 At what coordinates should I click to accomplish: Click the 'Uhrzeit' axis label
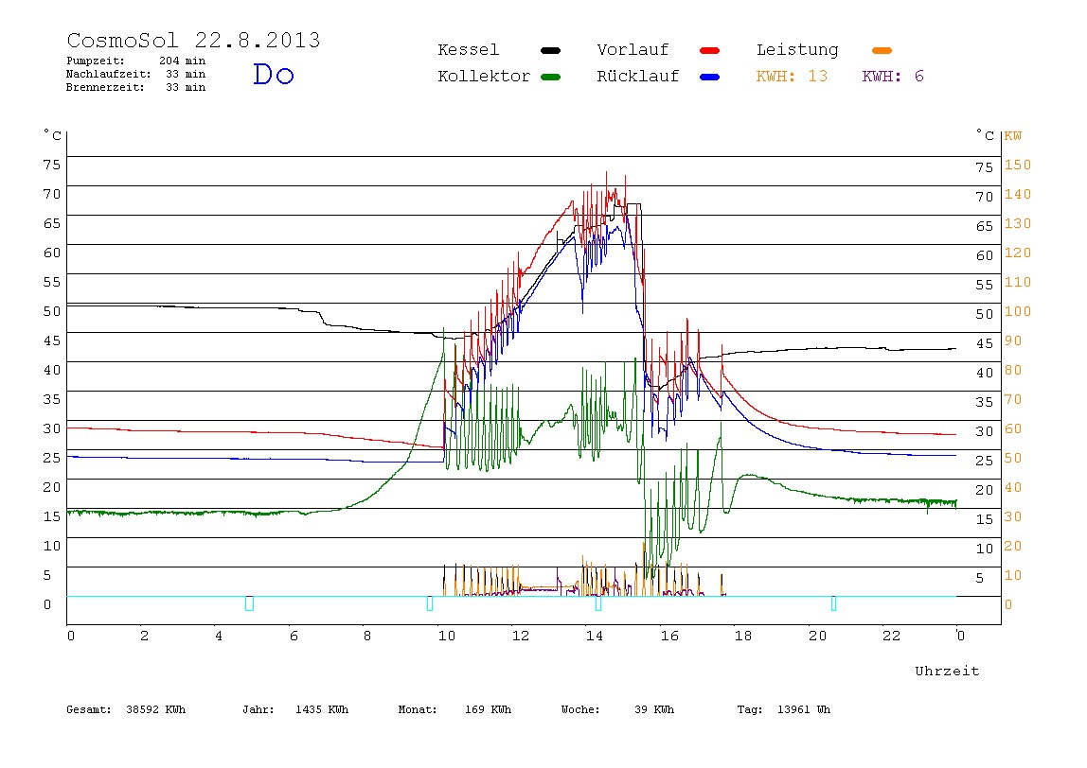tap(947, 671)
